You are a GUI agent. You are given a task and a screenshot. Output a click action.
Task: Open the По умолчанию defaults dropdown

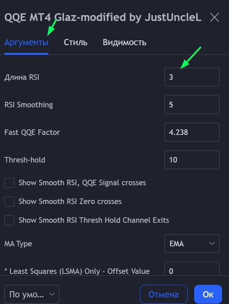32,294
